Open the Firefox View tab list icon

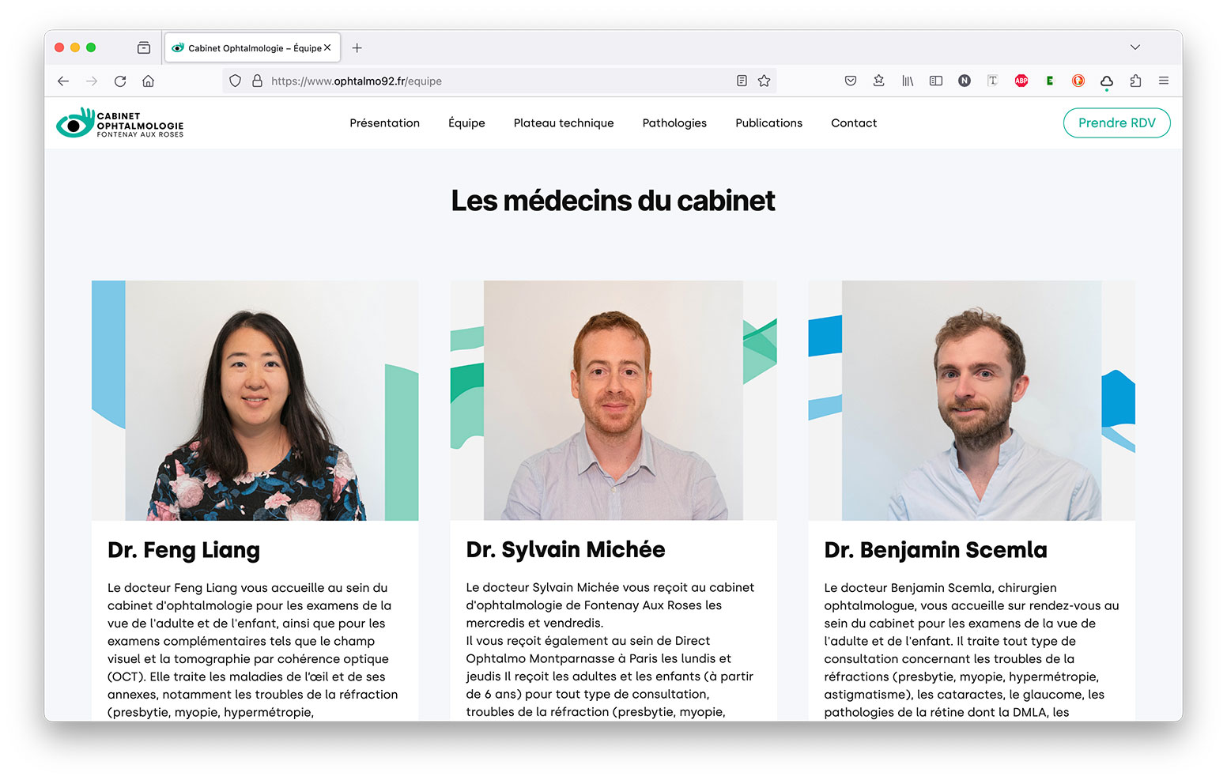tap(144, 48)
